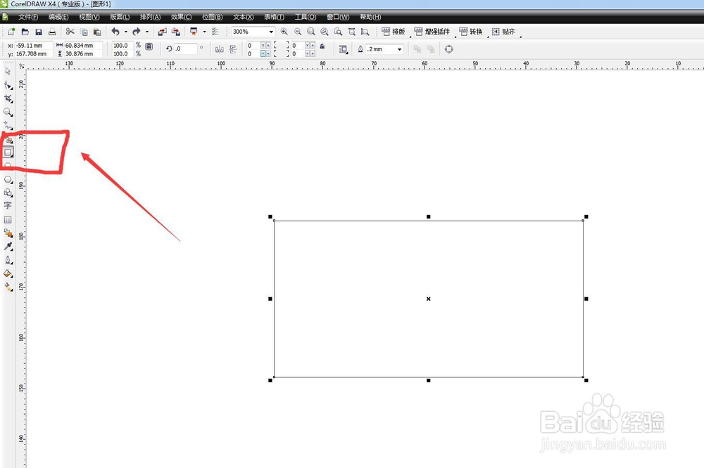Viewport: 704px width, 468px height.
Task: Open the 文件(F) menu
Action: click(28, 17)
